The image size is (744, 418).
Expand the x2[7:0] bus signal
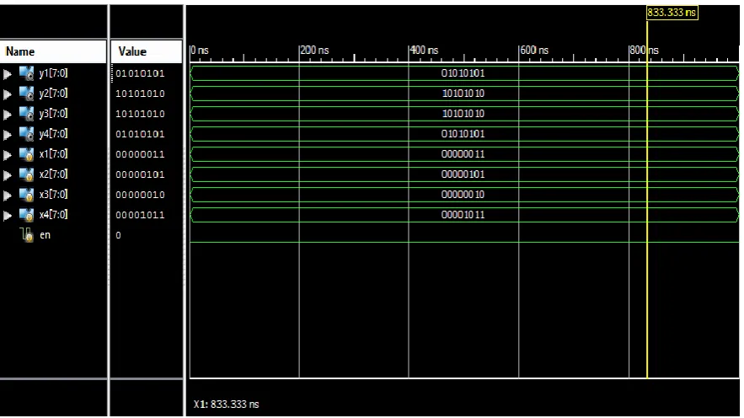[7, 175]
